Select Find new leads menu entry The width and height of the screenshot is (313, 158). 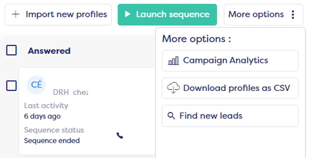[230, 116]
